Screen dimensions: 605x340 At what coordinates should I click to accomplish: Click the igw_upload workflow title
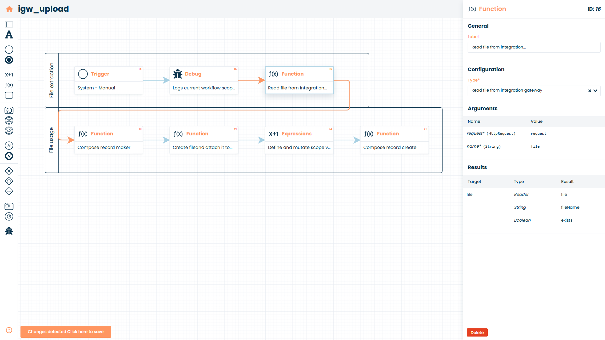pos(43,9)
